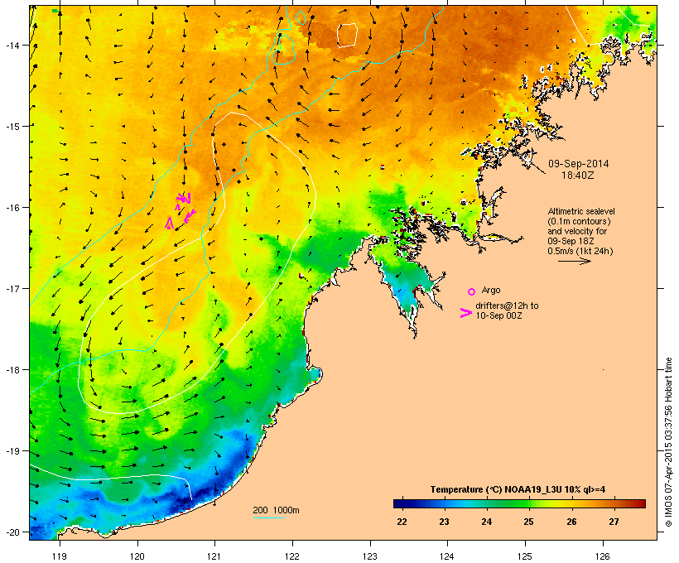Image resolution: width=679 pixels, height=563 pixels.
Task: Click the "120" longitude axis label
Action: [137, 556]
